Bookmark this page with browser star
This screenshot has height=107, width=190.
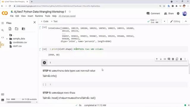pos(164,6)
